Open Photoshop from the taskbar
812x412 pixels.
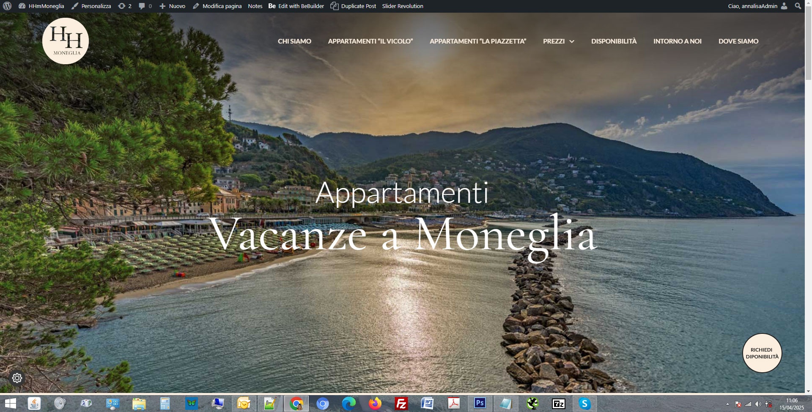(480, 404)
